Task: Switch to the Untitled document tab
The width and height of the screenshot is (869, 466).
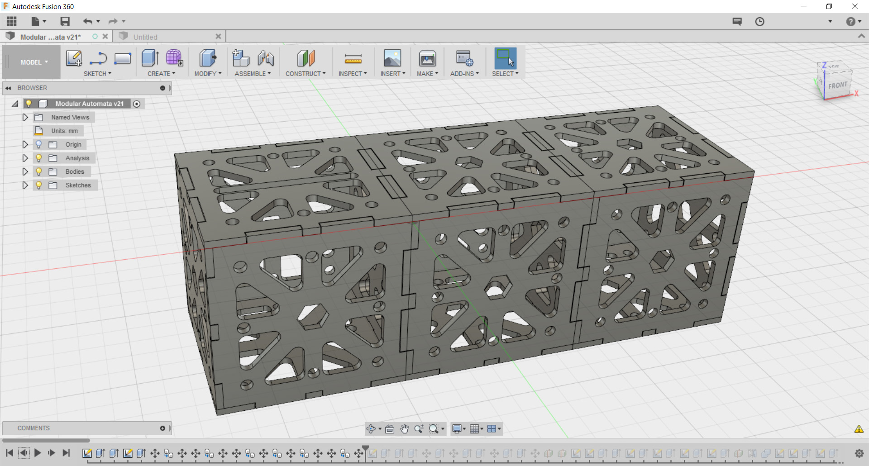Action: (x=145, y=37)
